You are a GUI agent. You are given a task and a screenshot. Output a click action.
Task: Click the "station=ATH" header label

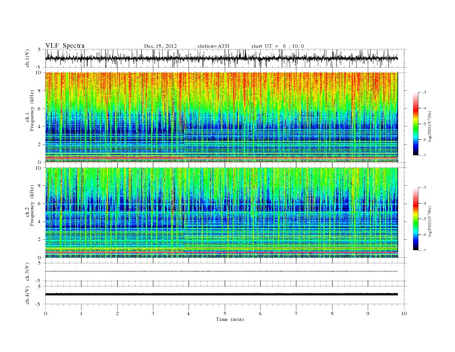pos(213,46)
